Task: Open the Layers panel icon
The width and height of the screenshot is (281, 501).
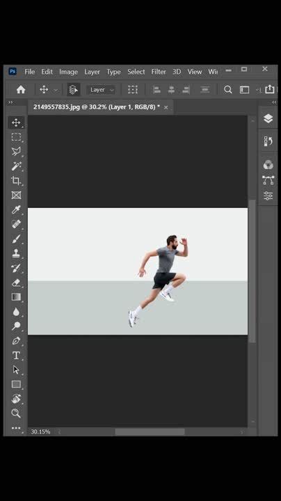Action: pos(268,118)
